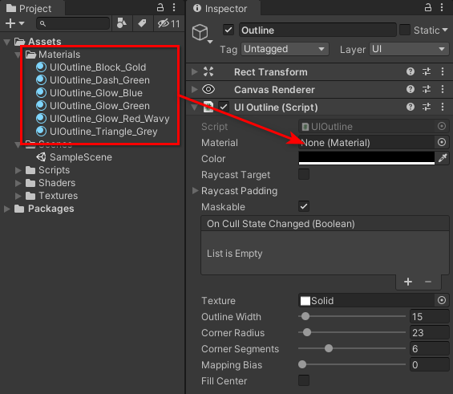Screen dimensions: 453x394
Task: Open Canvas Renderer help reference
Action: pos(411,89)
